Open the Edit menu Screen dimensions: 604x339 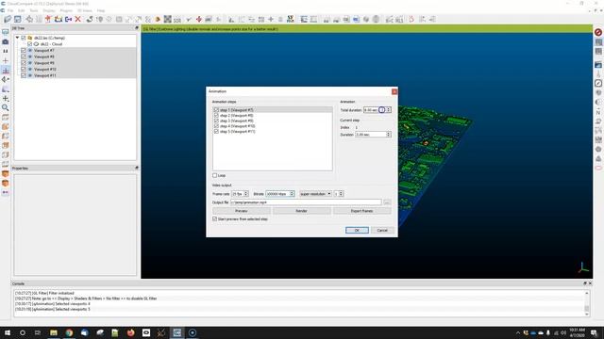(x=22, y=10)
